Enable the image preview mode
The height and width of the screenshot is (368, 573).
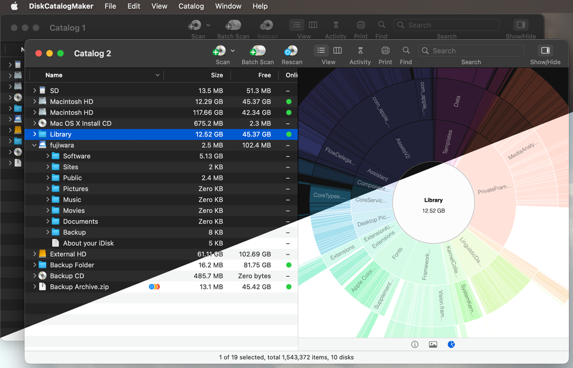point(433,344)
